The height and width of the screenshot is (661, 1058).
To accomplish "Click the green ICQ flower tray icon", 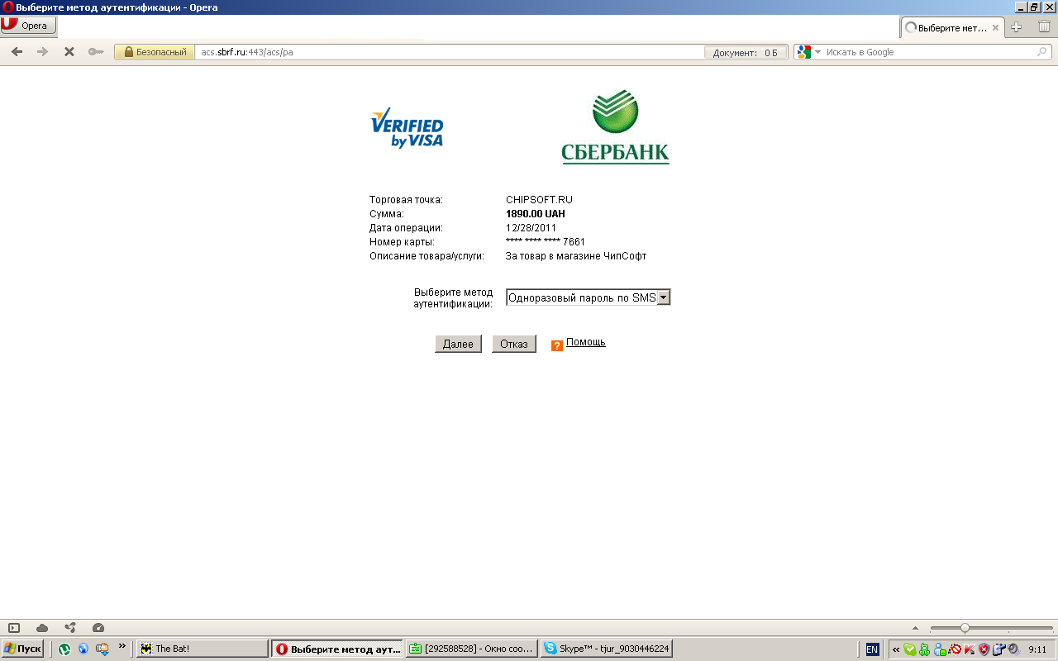I will pos(925,649).
